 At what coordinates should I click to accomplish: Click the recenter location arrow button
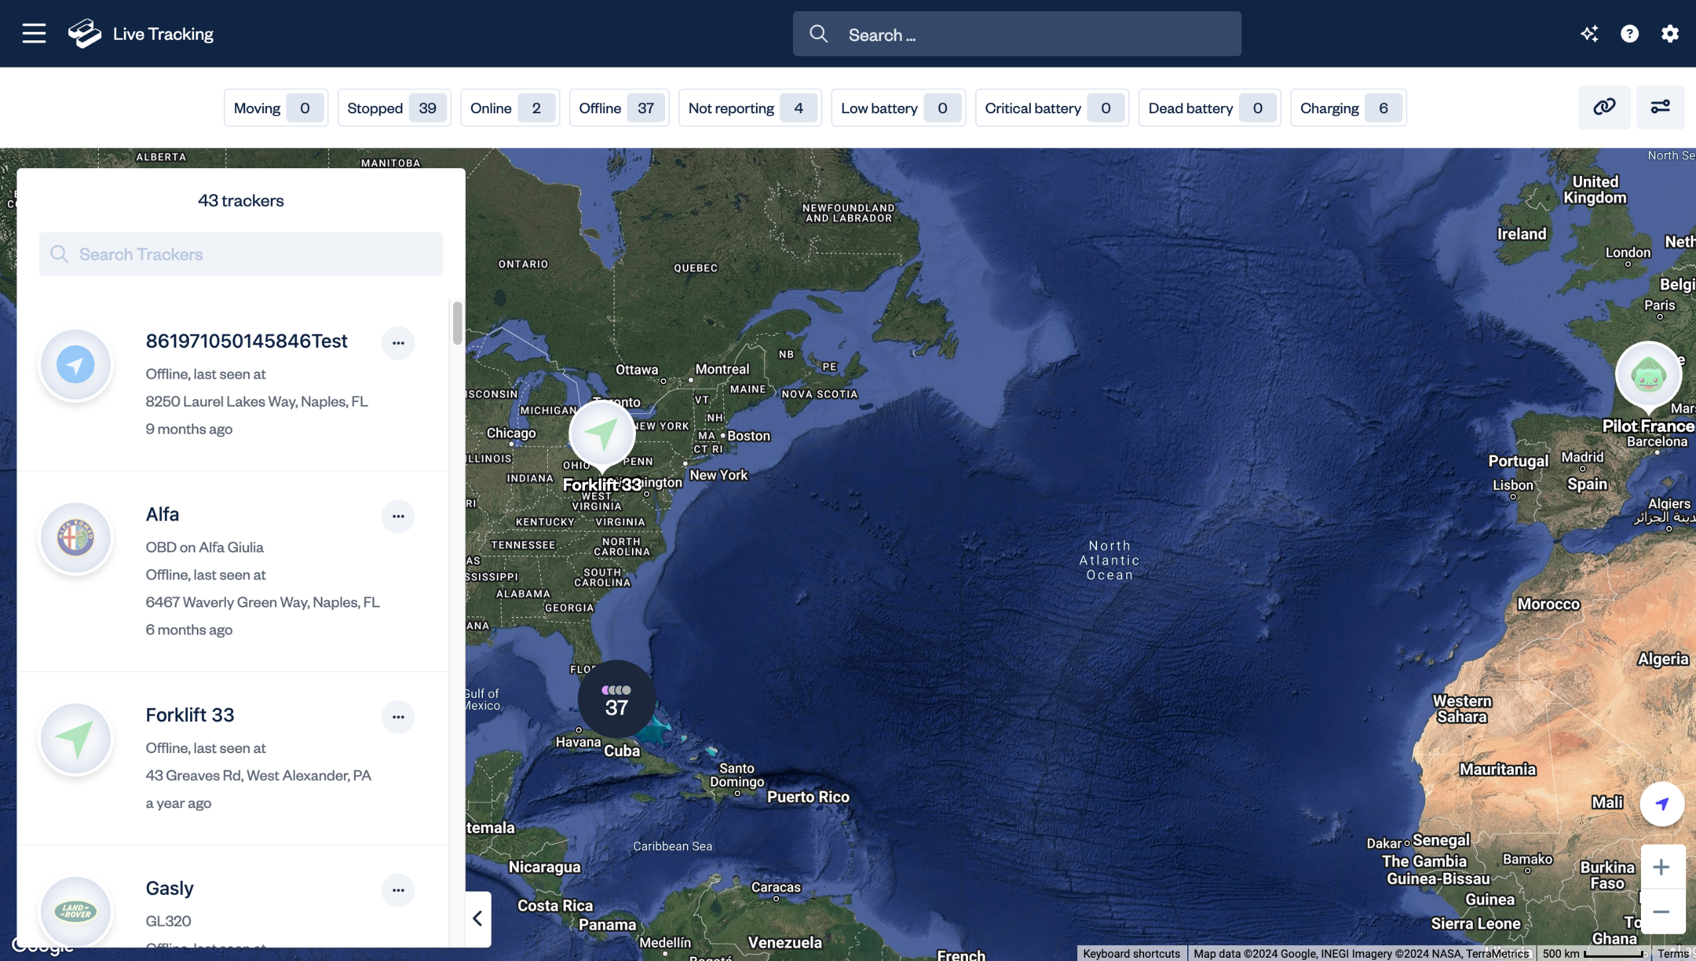(x=1661, y=804)
